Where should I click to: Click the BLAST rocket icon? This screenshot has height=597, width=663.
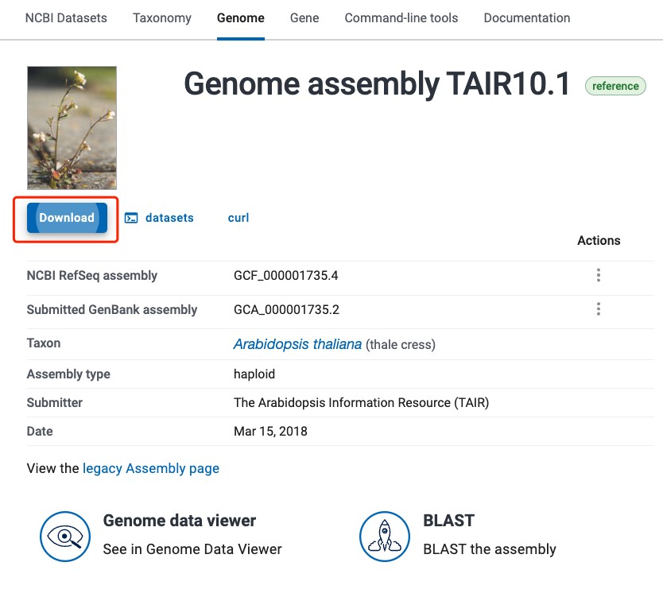point(385,537)
